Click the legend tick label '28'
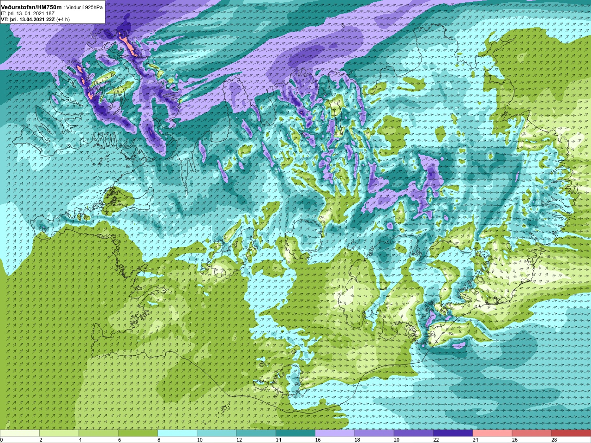 coord(554,440)
